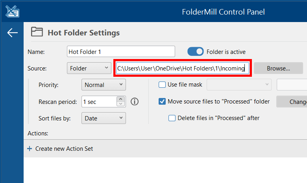The image size is (307, 183).
Task: Open the Sort files by Date dropdown
Action: (x=104, y=118)
